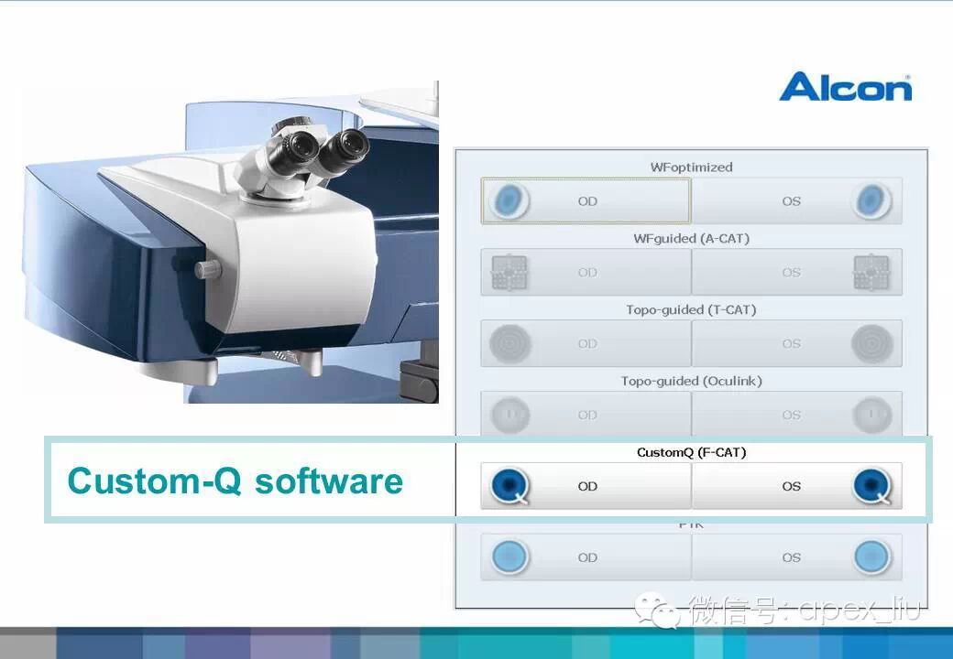Choose WFguided (A-CAT) OD button
The image size is (953, 659).
[586, 272]
